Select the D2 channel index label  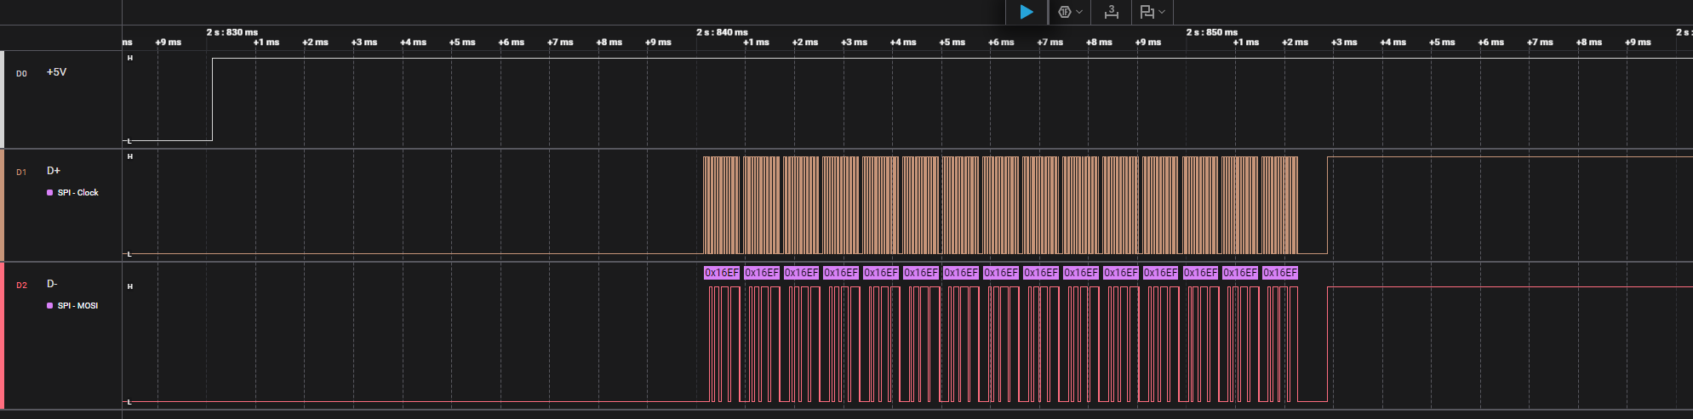tap(21, 286)
